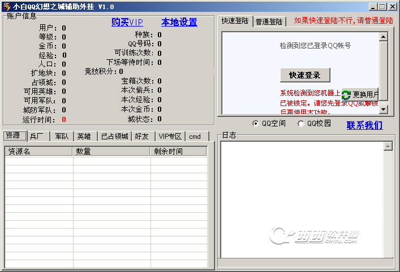Image resolution: width=400 pixels, height=272 pixels.
Task: Click the red 运行时间 value 0
Action: 64,120
